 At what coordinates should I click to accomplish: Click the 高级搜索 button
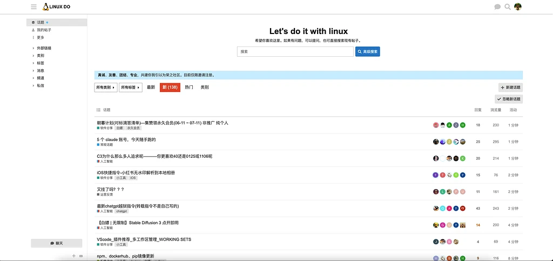[x=367, y=51]
